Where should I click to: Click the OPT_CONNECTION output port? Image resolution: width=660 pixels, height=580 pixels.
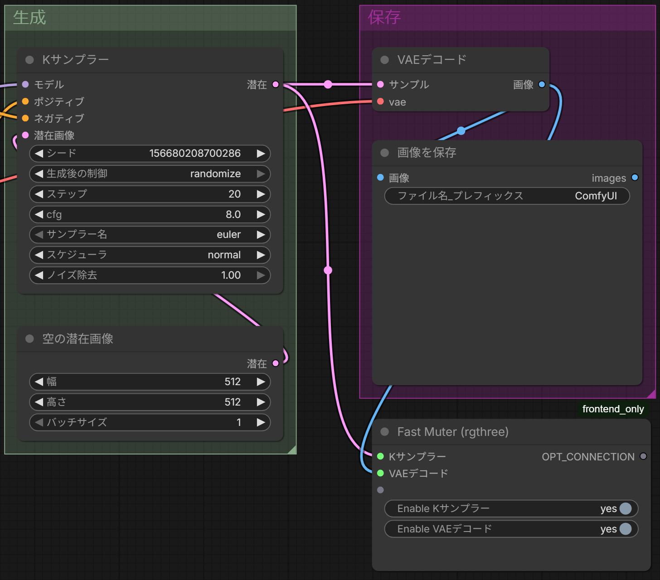click(x=643, y=456)
